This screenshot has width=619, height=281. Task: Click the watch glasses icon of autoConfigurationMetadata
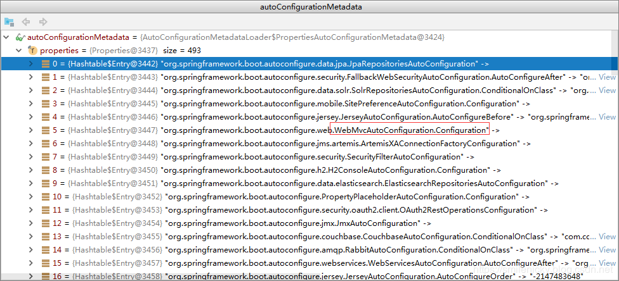coord(20,38)
